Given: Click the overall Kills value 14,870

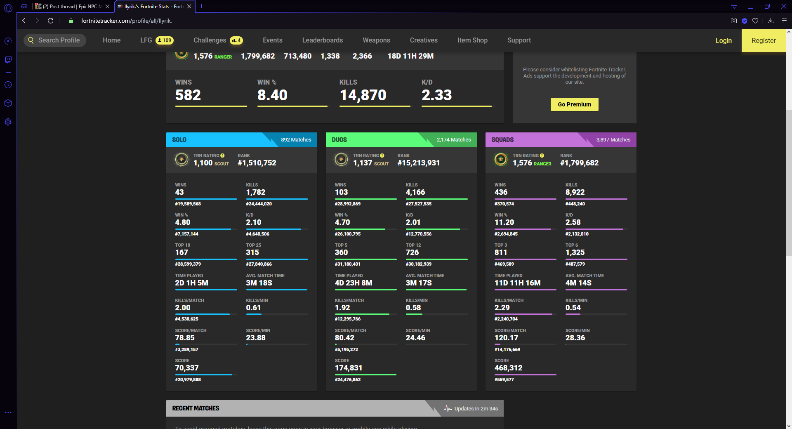Looking at the screenshot, I should click(363, 95).
